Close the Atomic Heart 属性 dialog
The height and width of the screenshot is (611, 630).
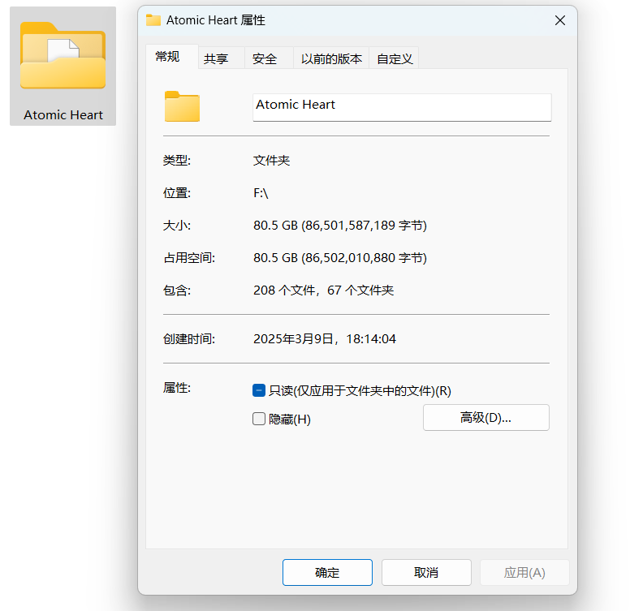coord(560,20)
